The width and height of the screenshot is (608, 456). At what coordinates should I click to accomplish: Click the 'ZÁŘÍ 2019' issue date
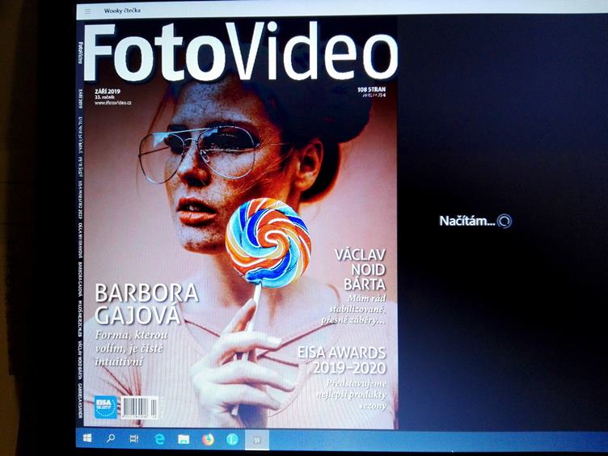[x=108, y=91]
